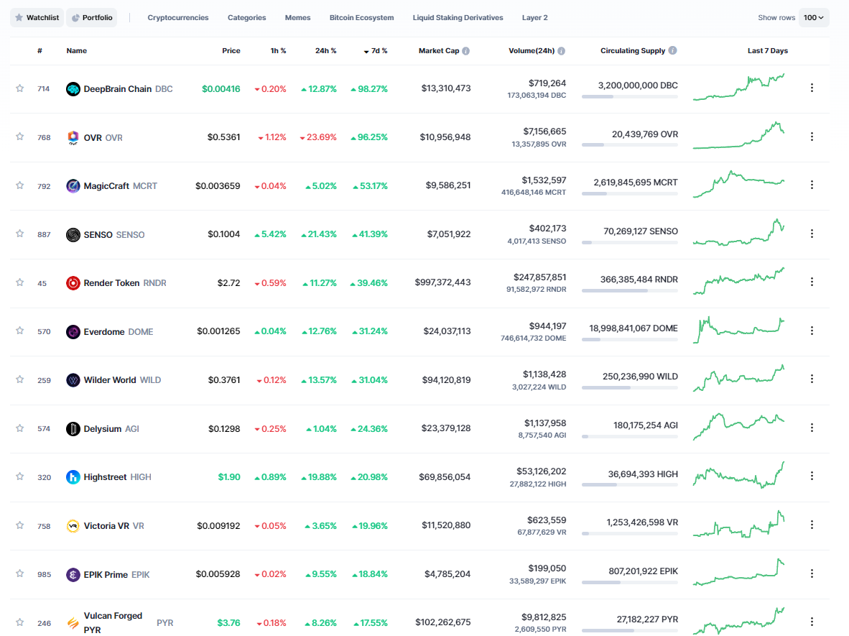Click the OVR coin logo icon
Viewport: 849px width, 636px height.
pos(73,137)
